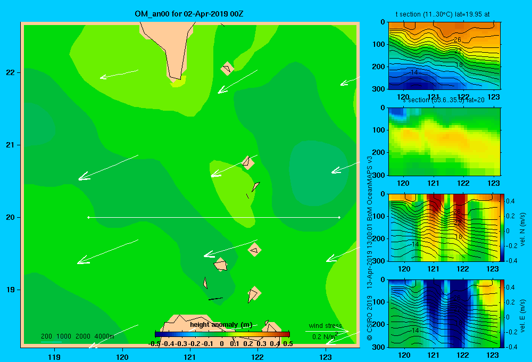Screen dimensions: 532x362
Task: Click longitude label 120 on main map
Action: [x=122, y=357]
